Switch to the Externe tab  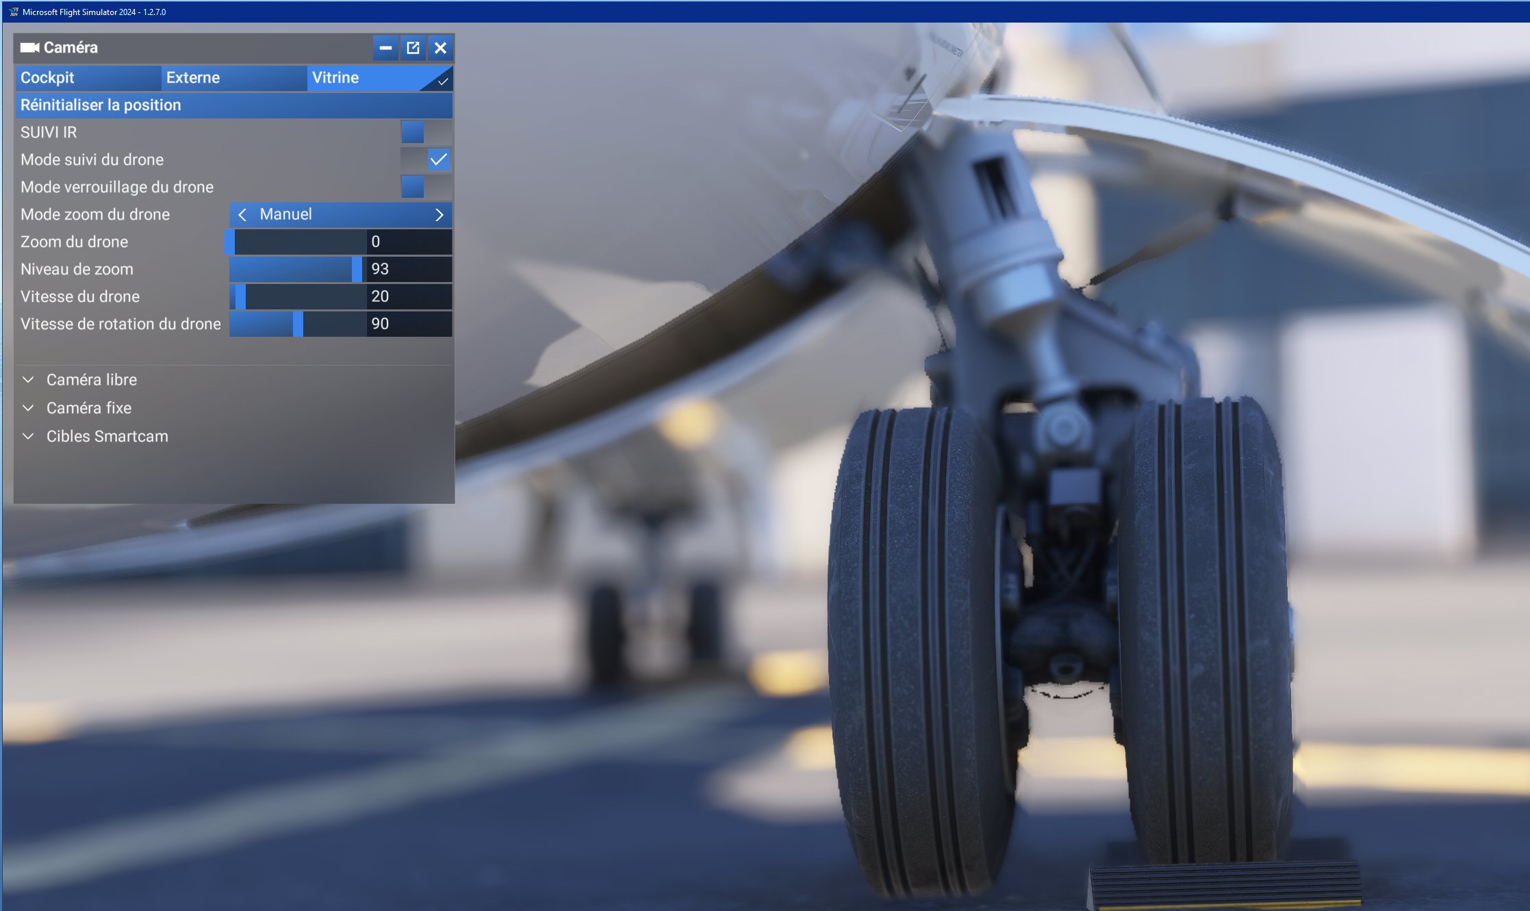click(234, 78)
